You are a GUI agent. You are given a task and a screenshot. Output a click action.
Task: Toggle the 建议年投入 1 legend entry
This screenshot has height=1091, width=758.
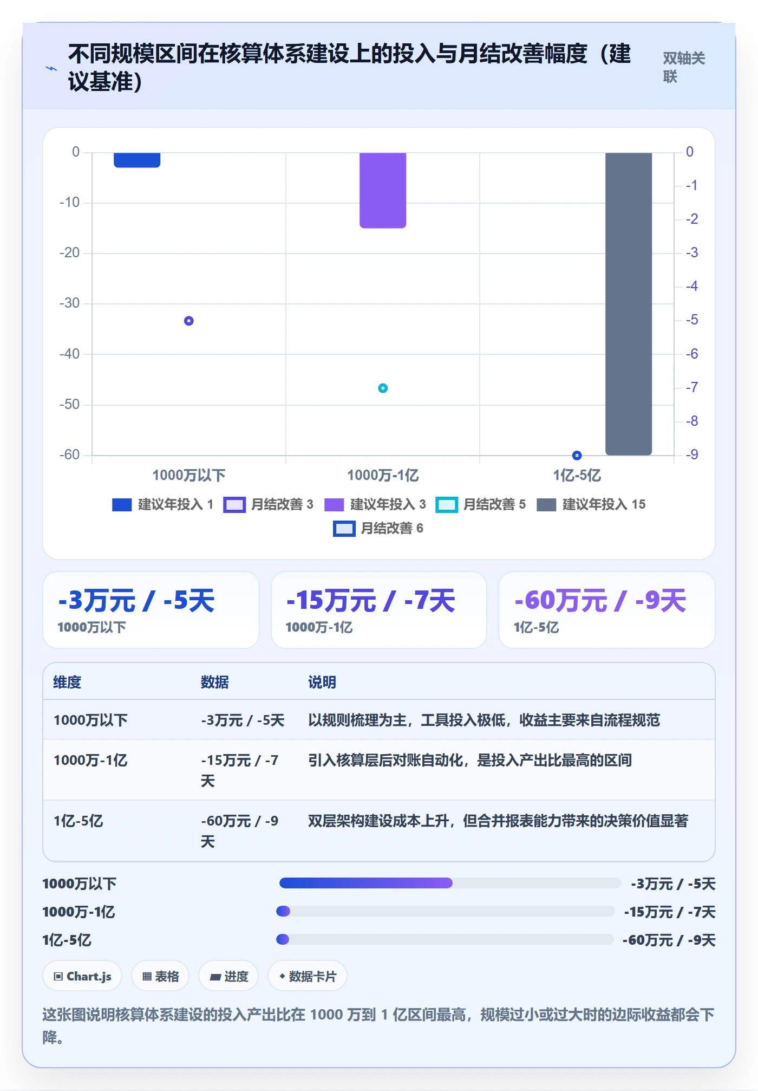pyautogui.click(x=162, y=504)
